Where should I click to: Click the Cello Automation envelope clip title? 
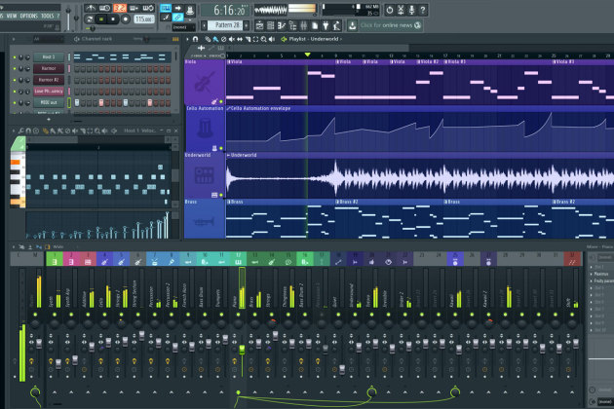(x=261, y=108)
